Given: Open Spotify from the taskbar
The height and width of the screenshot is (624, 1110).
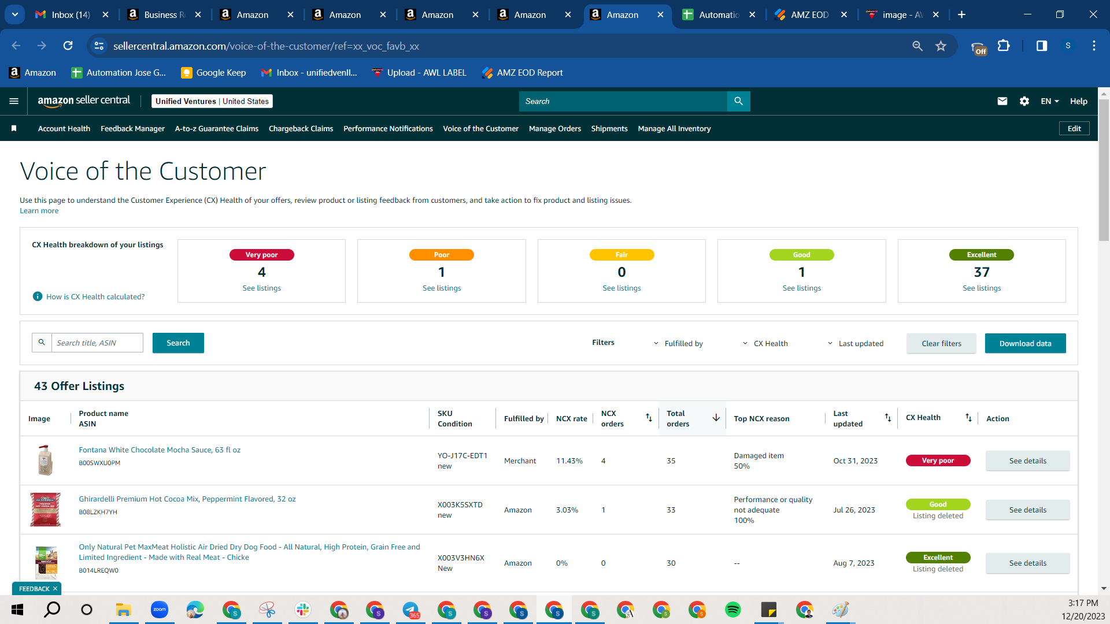Looking at the screenshot, I should 733,610.
